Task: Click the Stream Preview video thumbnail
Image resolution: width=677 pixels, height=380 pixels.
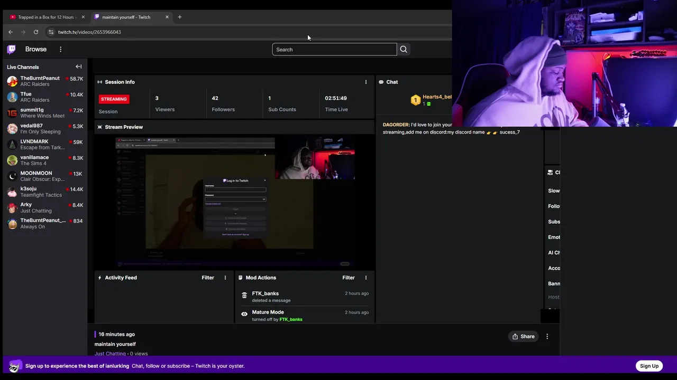Action: [x=235, y=202]
